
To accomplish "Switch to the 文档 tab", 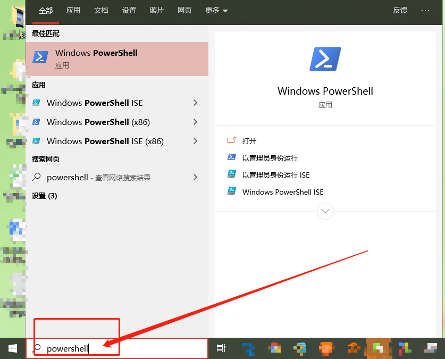I will coord(101,10).
